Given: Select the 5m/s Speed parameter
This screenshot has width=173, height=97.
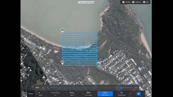Looking at the screenshot, I should (72, 94).
